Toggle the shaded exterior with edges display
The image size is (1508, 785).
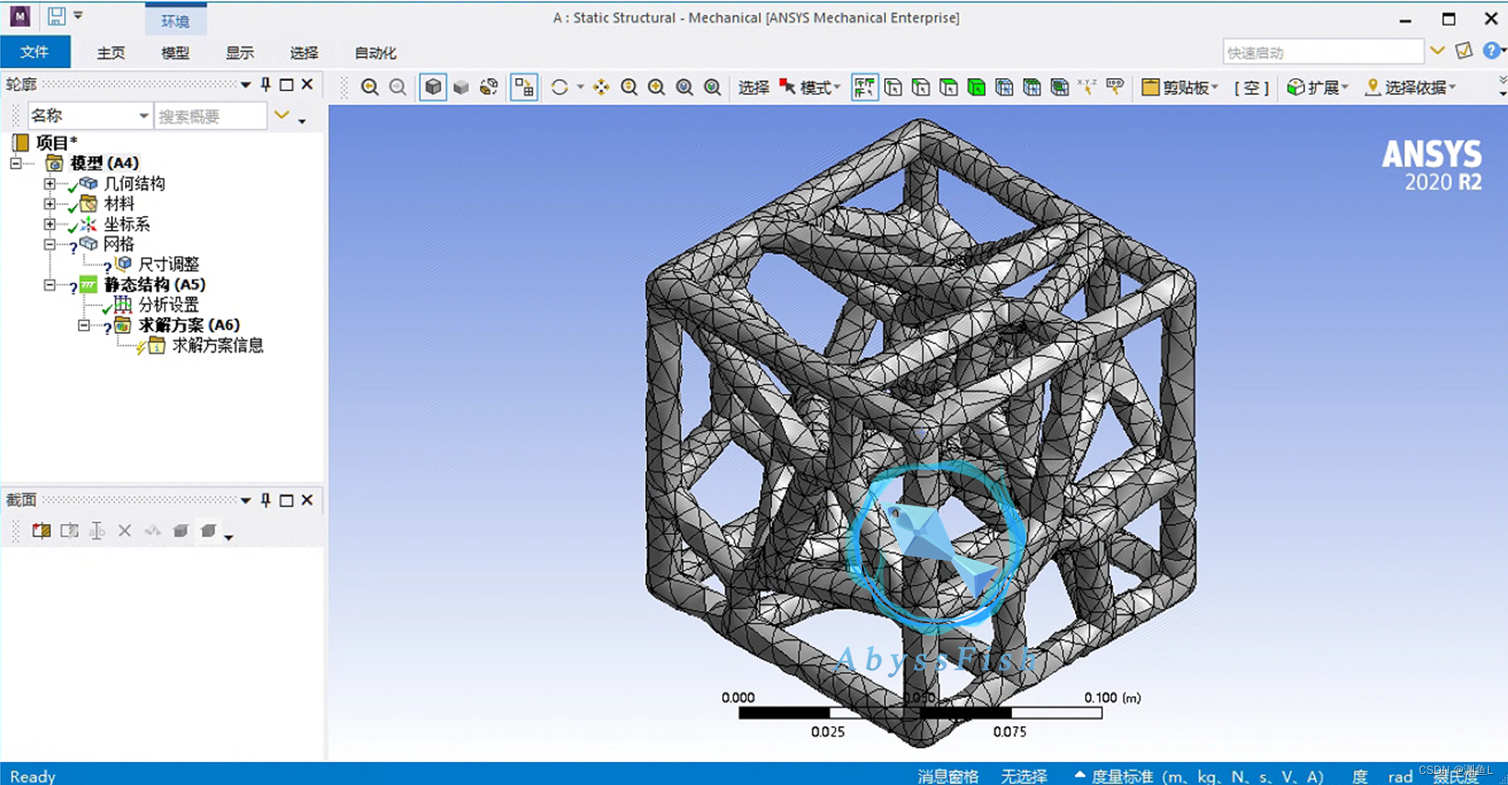(x=433, y=87)
